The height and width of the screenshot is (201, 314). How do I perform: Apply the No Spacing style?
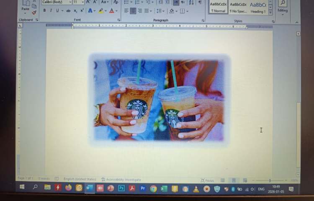click(x=238, y=8)
